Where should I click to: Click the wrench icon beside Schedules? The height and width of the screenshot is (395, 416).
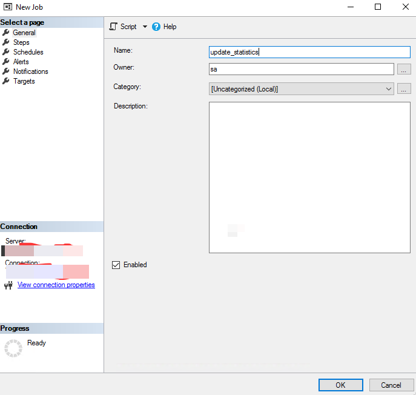[x=6, y=51]
